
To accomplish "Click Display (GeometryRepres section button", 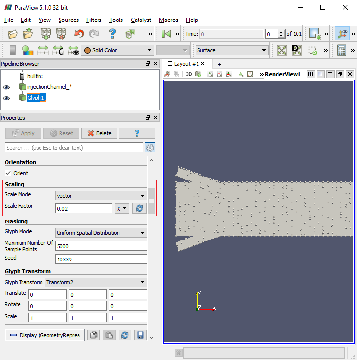I will (x=45, y=335).
